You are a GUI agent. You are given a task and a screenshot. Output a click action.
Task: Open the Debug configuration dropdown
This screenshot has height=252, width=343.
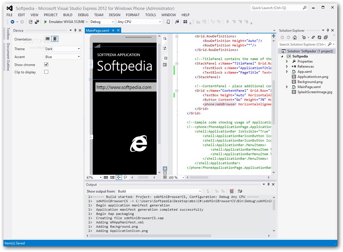(x=102, y=22)
